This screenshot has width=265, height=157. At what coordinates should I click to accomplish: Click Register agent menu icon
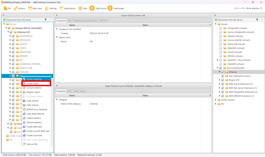click(x=24, y=92)
